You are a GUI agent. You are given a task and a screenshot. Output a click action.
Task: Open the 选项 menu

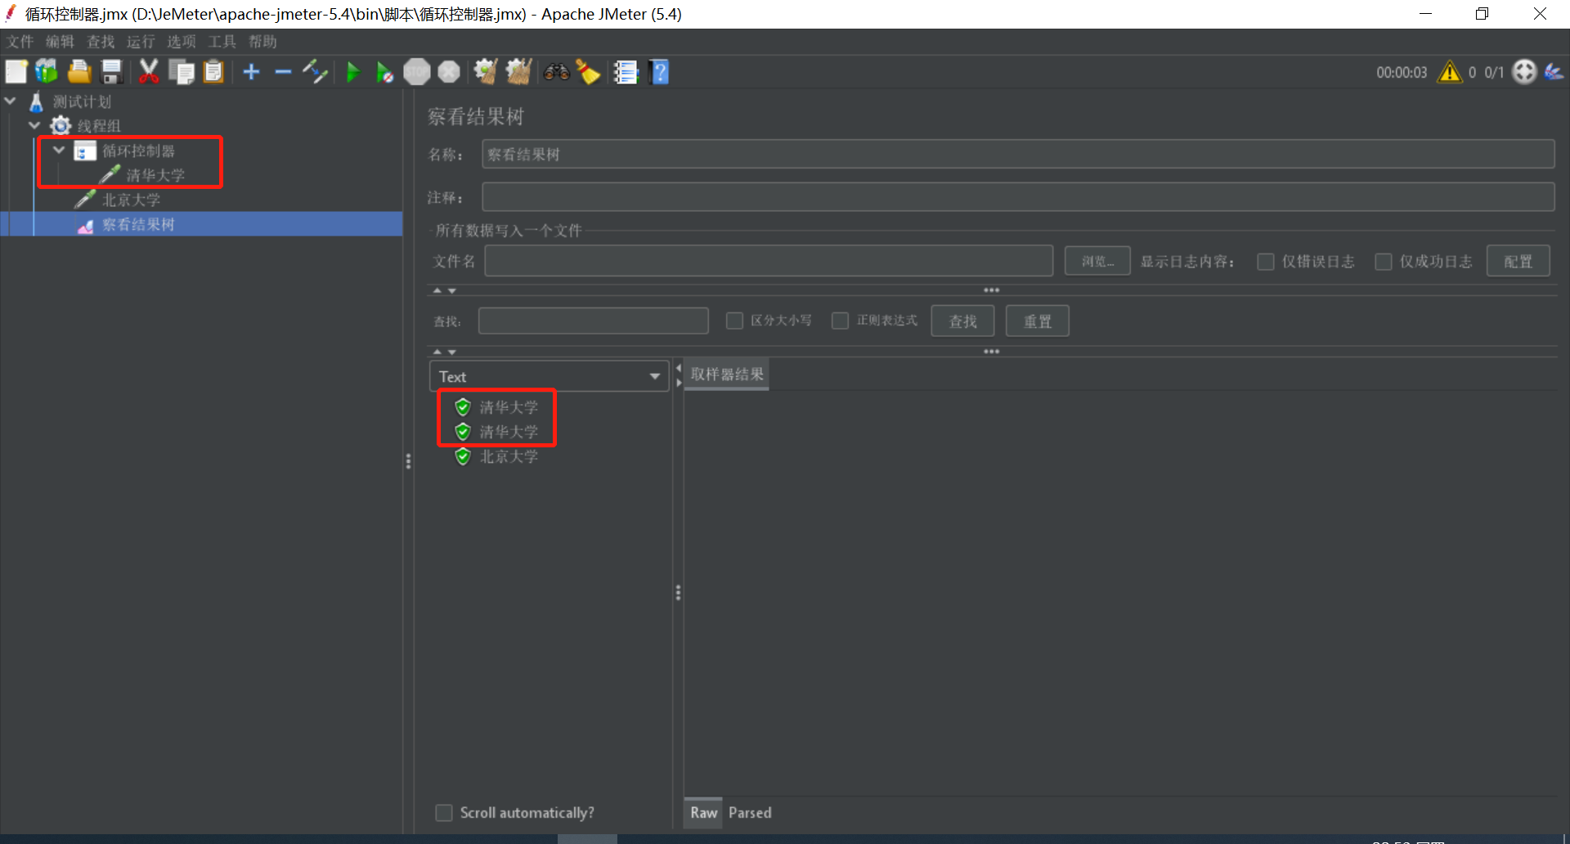click(x=182, y=42)
